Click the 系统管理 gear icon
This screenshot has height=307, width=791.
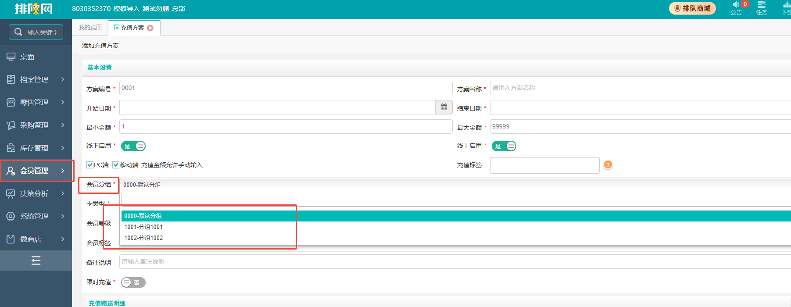coord(11,216)
